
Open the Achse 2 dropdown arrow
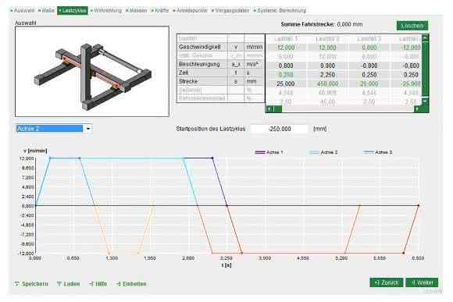pos(87,129)
